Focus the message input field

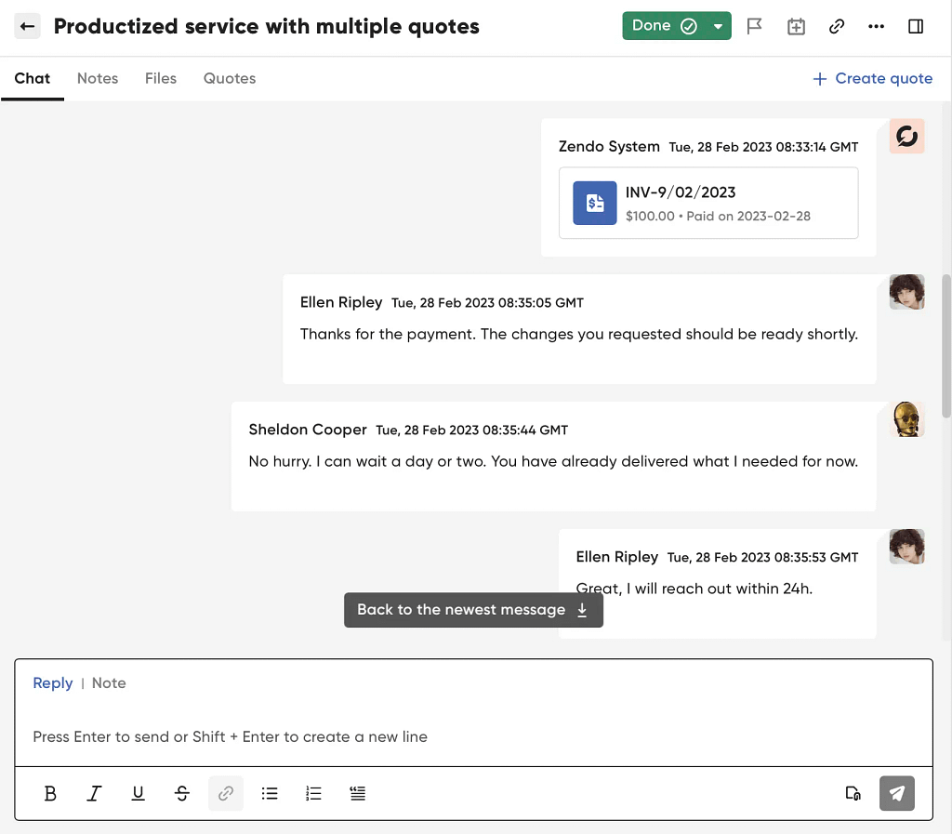click(473, 736)
